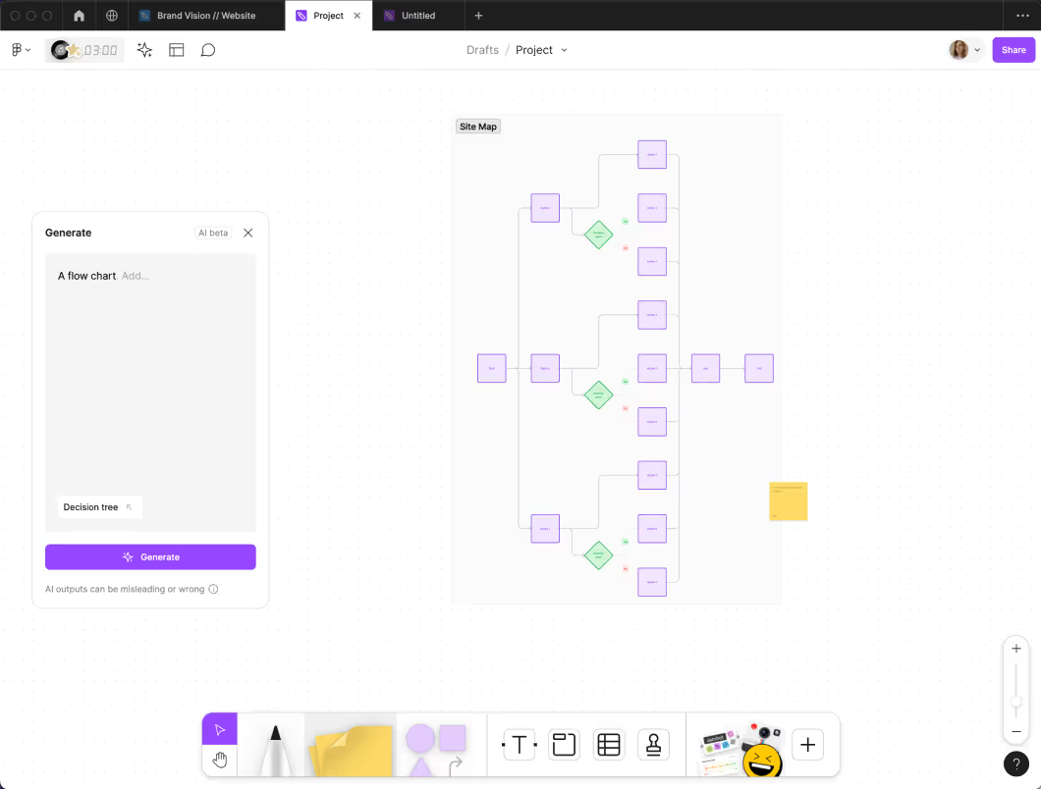Open the AI sparkle actions icon
Screen dimensions: 1041x789
(x=144, y=50)
